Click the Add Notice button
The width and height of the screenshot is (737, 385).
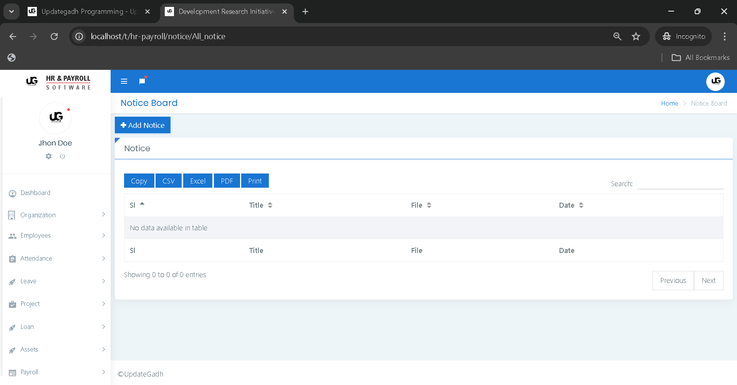(x=142, y=125)
